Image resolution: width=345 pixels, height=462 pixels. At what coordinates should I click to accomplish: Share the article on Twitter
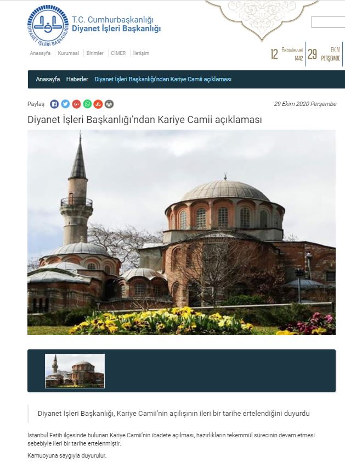pos(65,104)
